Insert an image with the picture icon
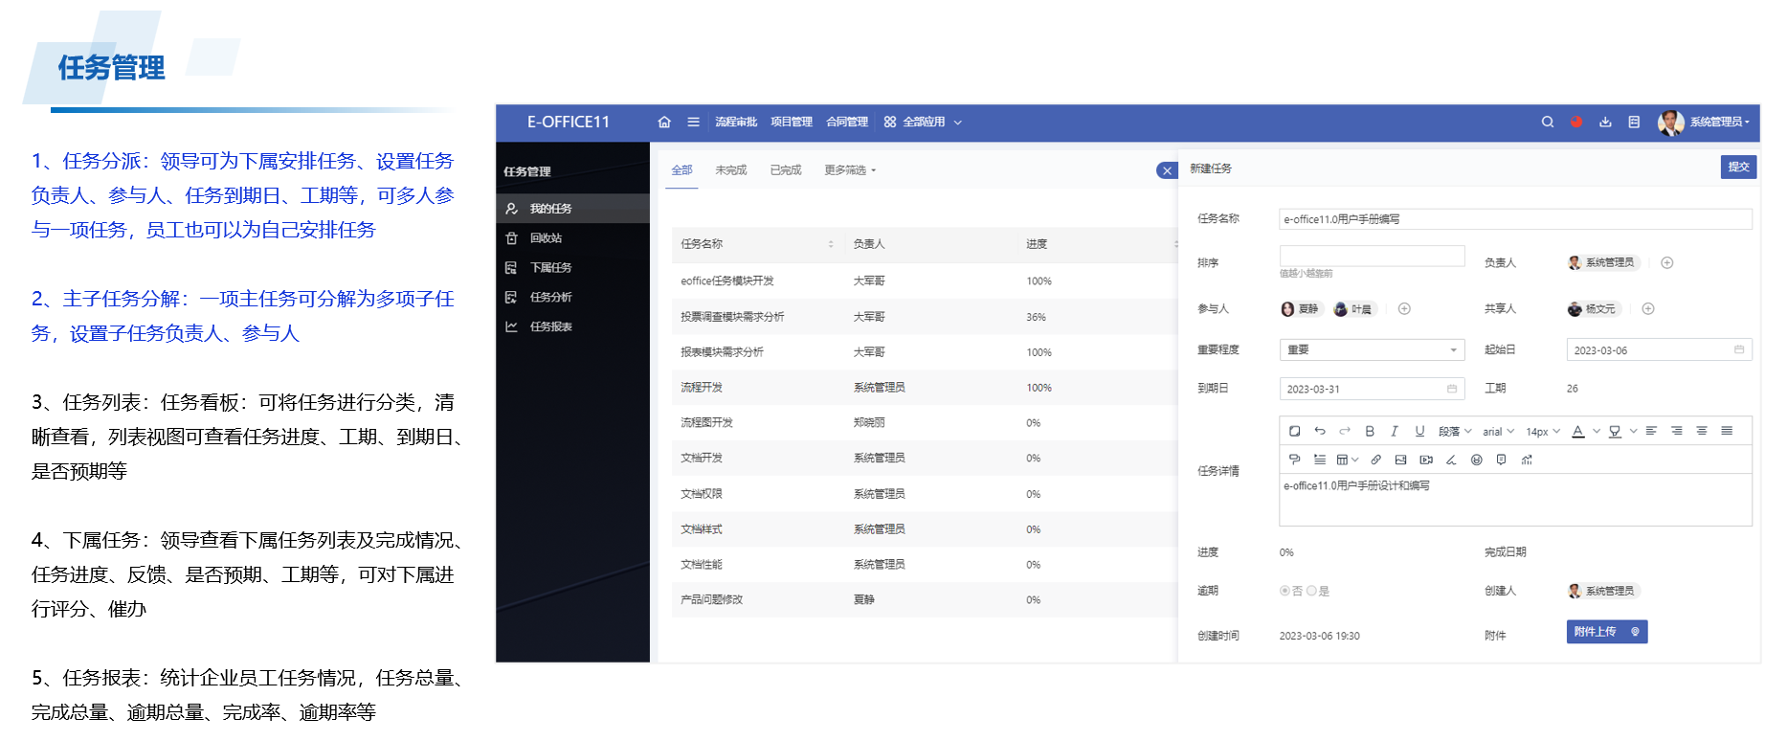This screenshot has height=741, width=1787. (1400, 460)
